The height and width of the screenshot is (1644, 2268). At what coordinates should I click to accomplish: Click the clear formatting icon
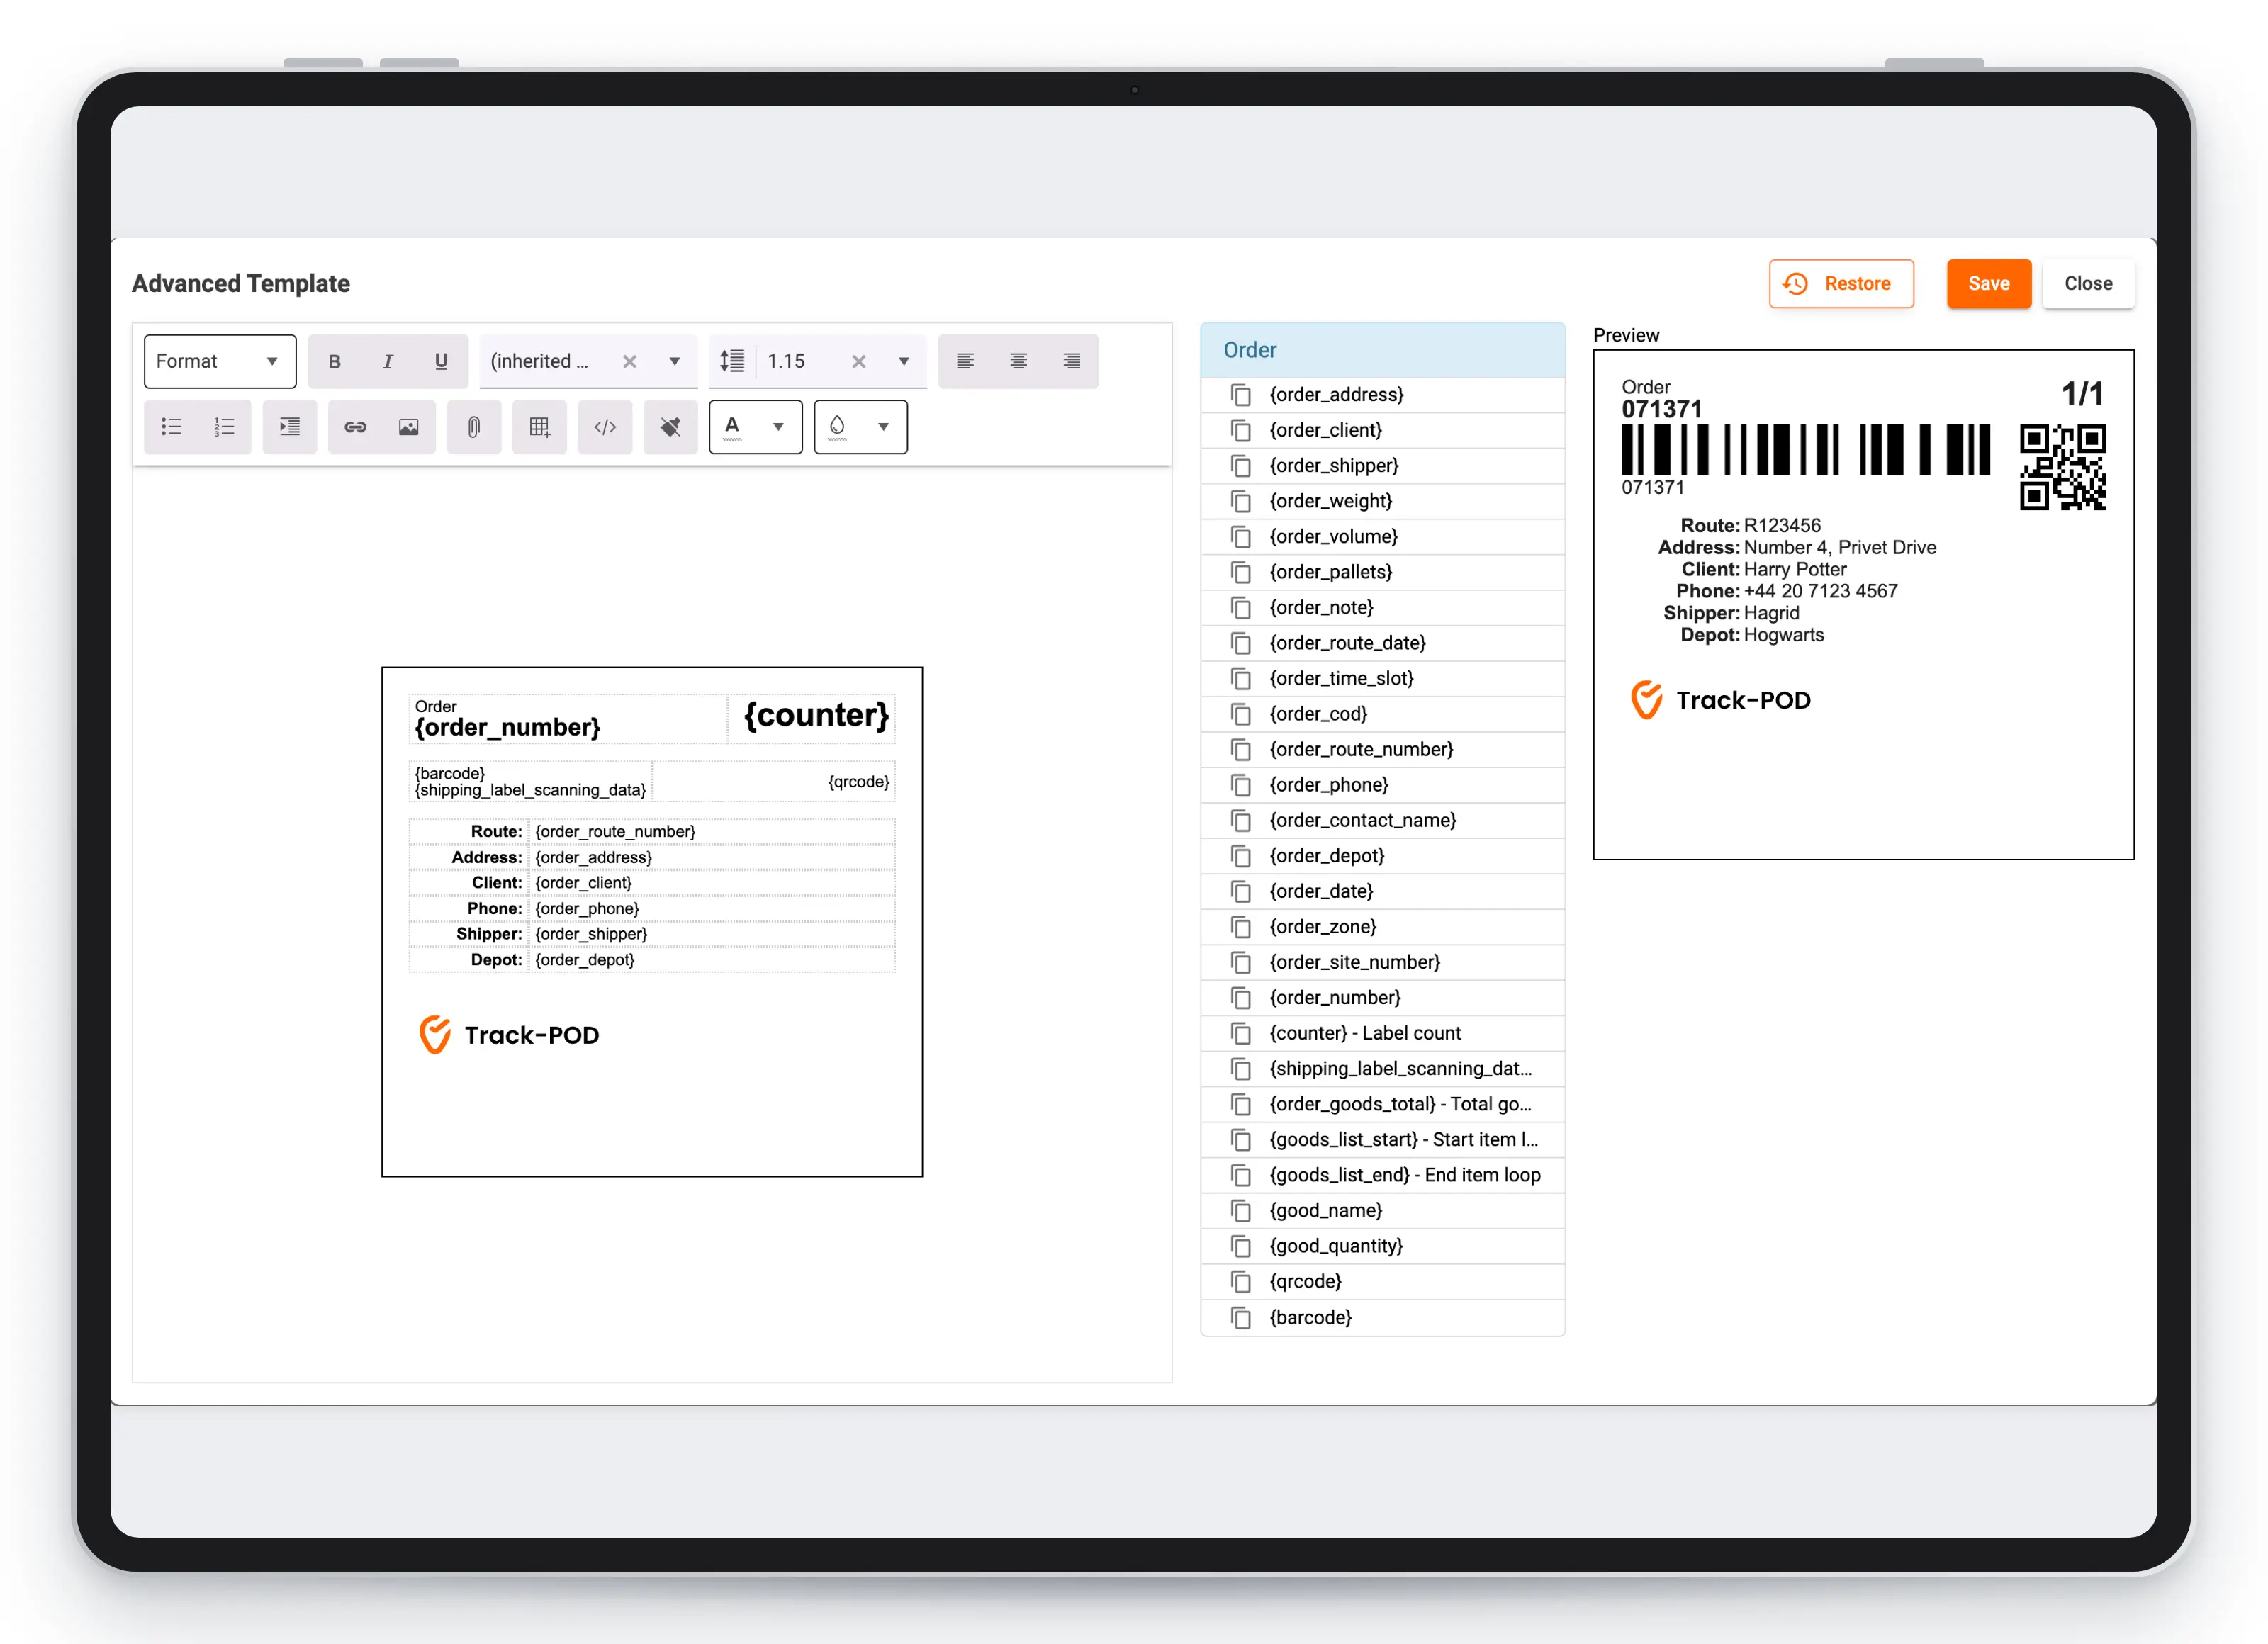point(670,427)
